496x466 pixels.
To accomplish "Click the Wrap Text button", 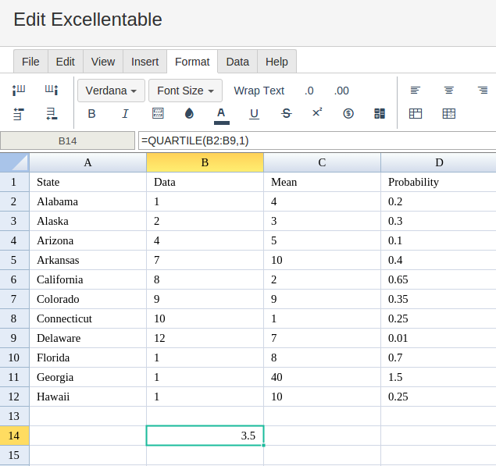I will click(x=259, y=91).
